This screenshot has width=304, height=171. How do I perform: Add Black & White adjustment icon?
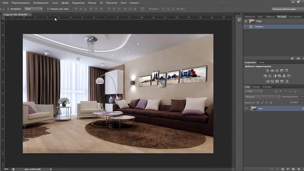click(275, 76)
